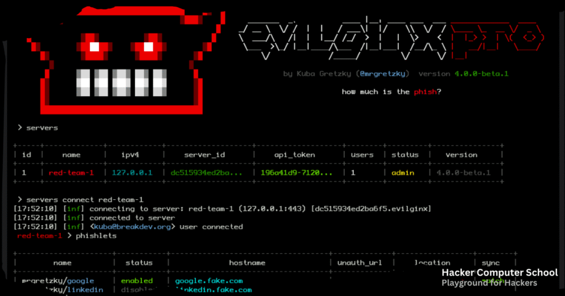
Task: Click the red-team-1 server name in table
Action: tap(71, 172)
